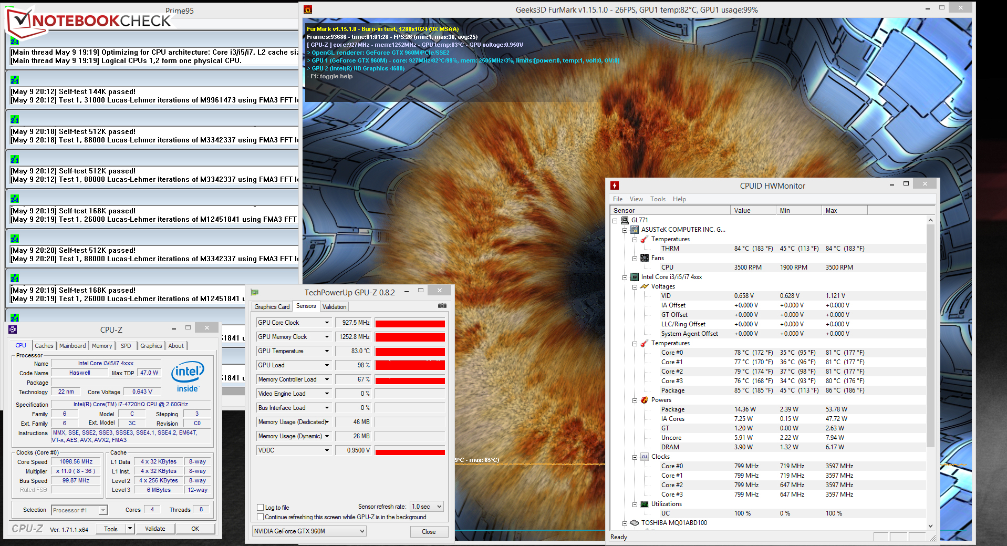The height and width of the screenshot is (546, 1007).
Task: Click the GL771 computer icon in HWMonitor
Action: click(x=625, y=220)
